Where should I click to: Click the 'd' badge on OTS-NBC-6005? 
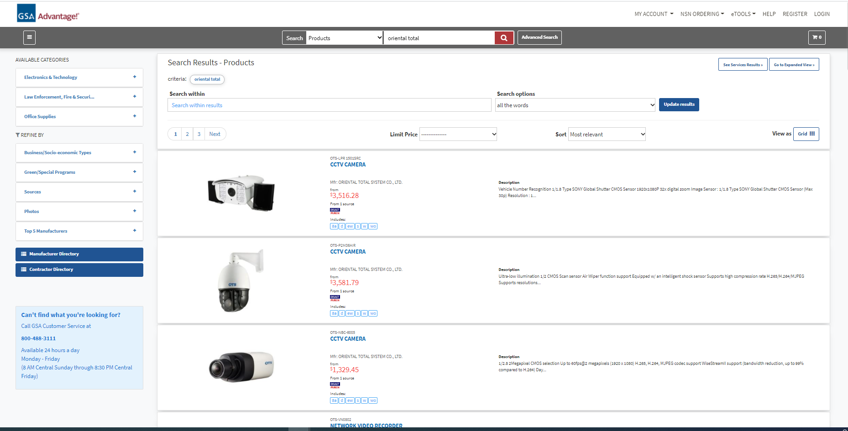pyautogui.click(x=342, y=400)
